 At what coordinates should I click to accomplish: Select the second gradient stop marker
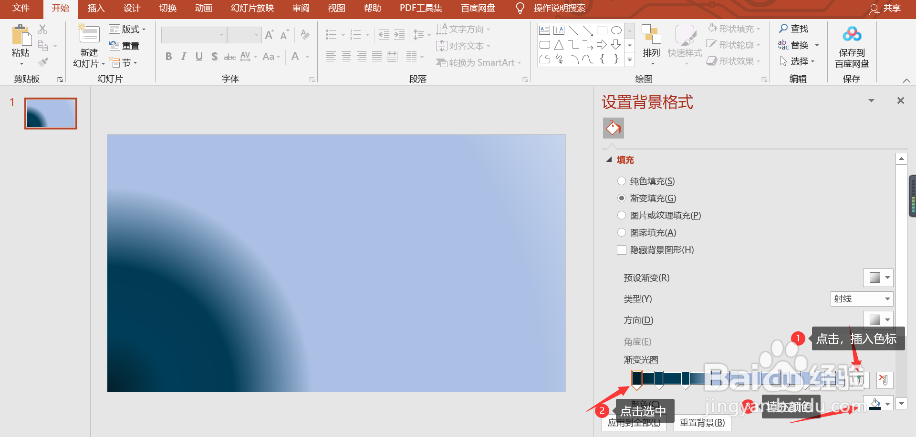(x=659, y=380)
